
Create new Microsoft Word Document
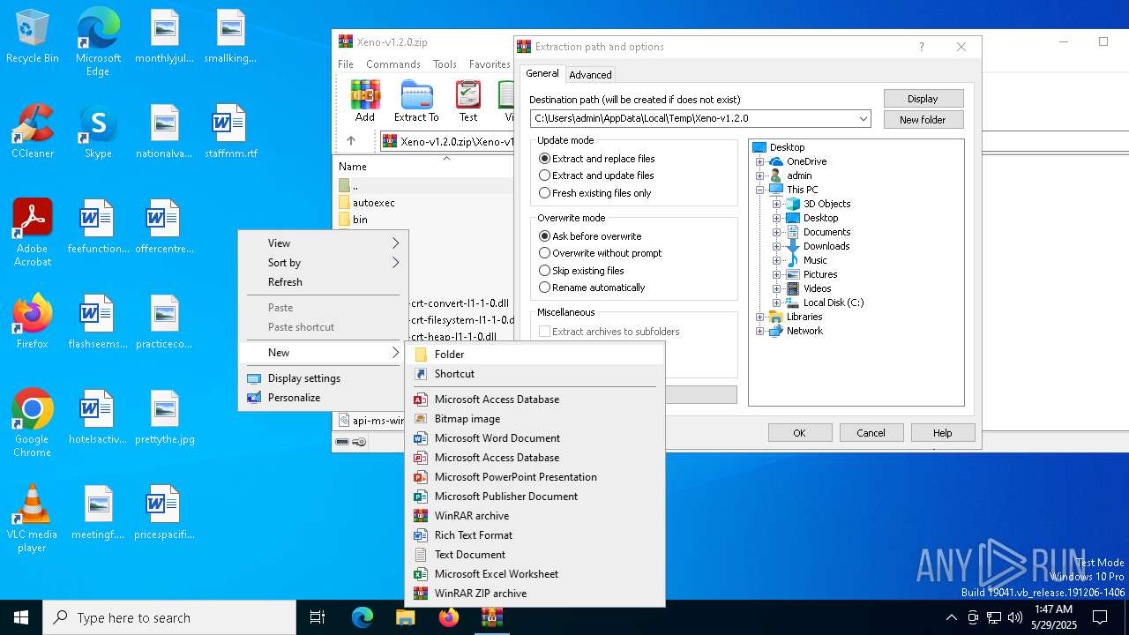(535, 438)
